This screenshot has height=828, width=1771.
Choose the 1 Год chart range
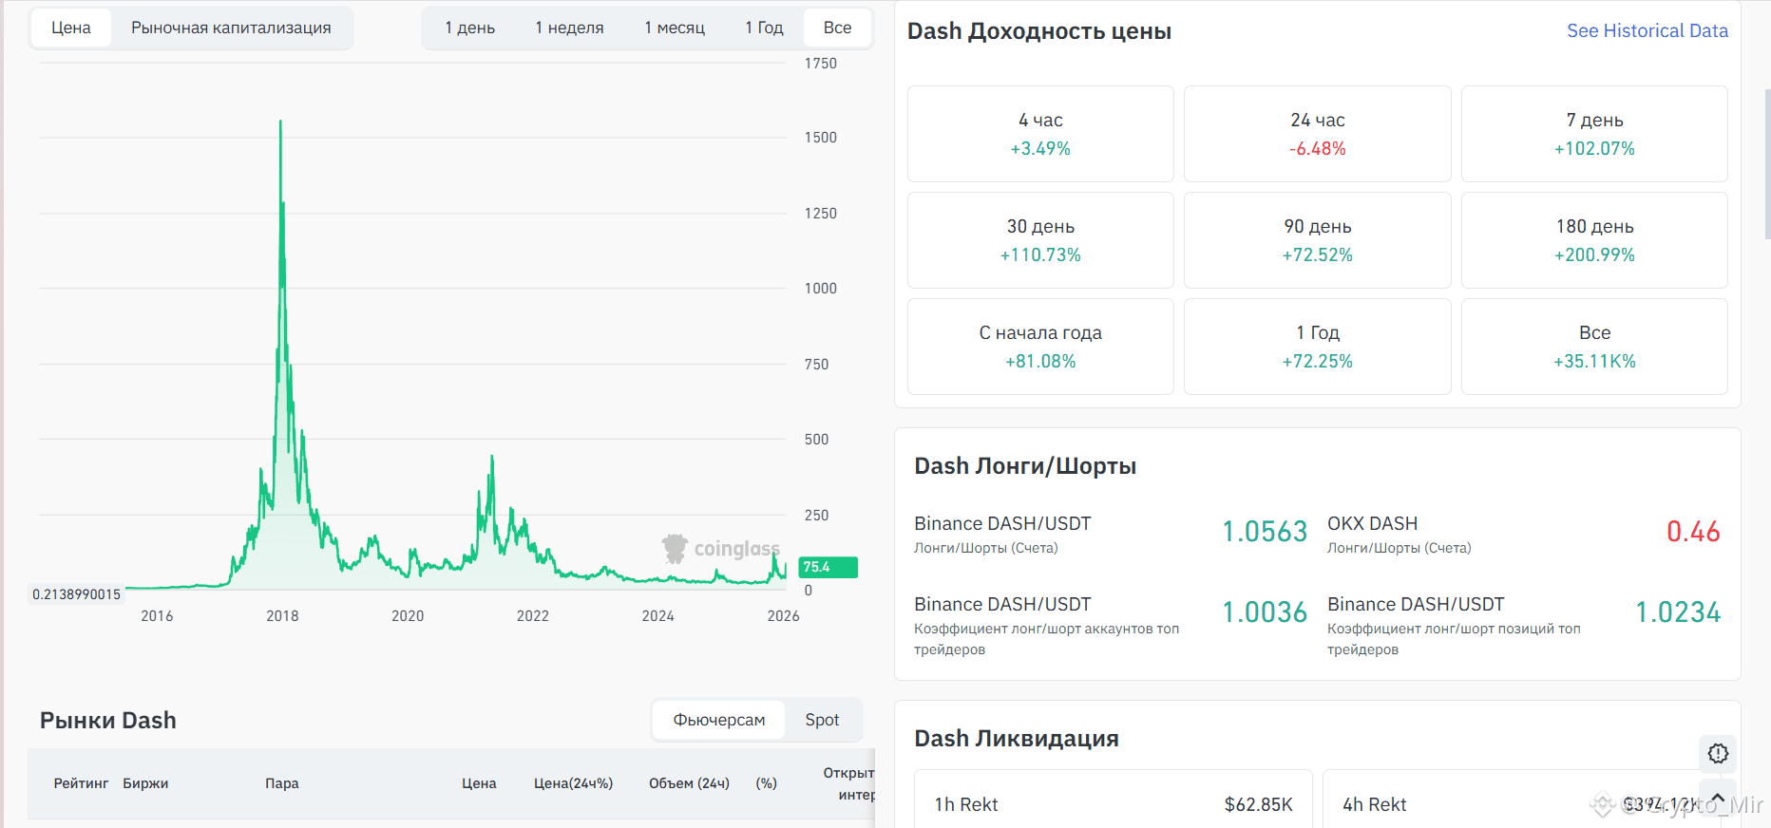pos(764,28)
